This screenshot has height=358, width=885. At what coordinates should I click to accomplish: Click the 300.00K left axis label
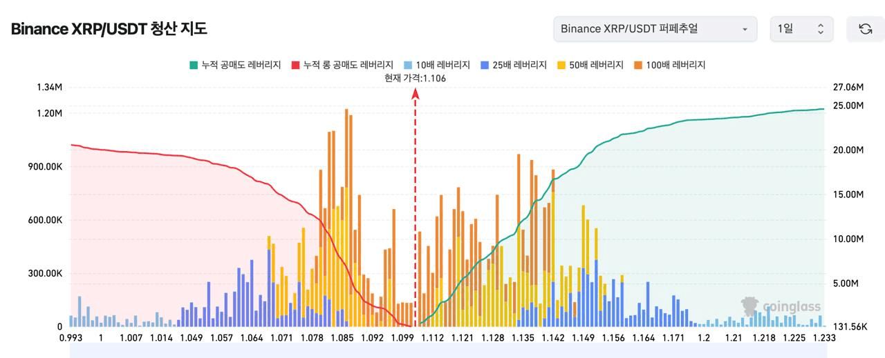pos(46,273)
